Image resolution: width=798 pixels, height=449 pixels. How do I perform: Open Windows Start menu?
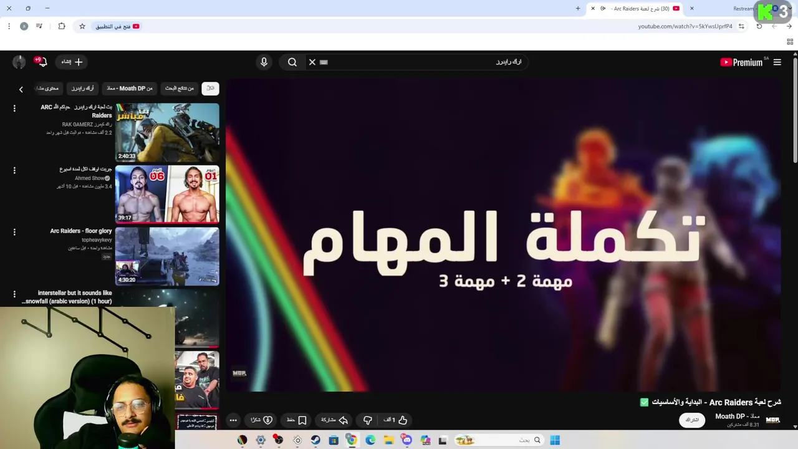point(555,440)
